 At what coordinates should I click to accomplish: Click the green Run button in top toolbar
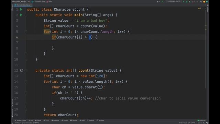pos(184,2)
